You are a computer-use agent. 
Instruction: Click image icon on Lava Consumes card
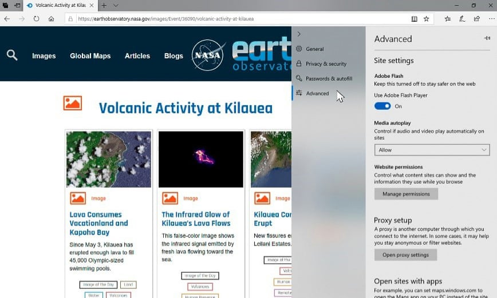point(78,198)
